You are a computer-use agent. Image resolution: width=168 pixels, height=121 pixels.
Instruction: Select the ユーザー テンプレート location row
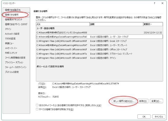tap(99, 45)
